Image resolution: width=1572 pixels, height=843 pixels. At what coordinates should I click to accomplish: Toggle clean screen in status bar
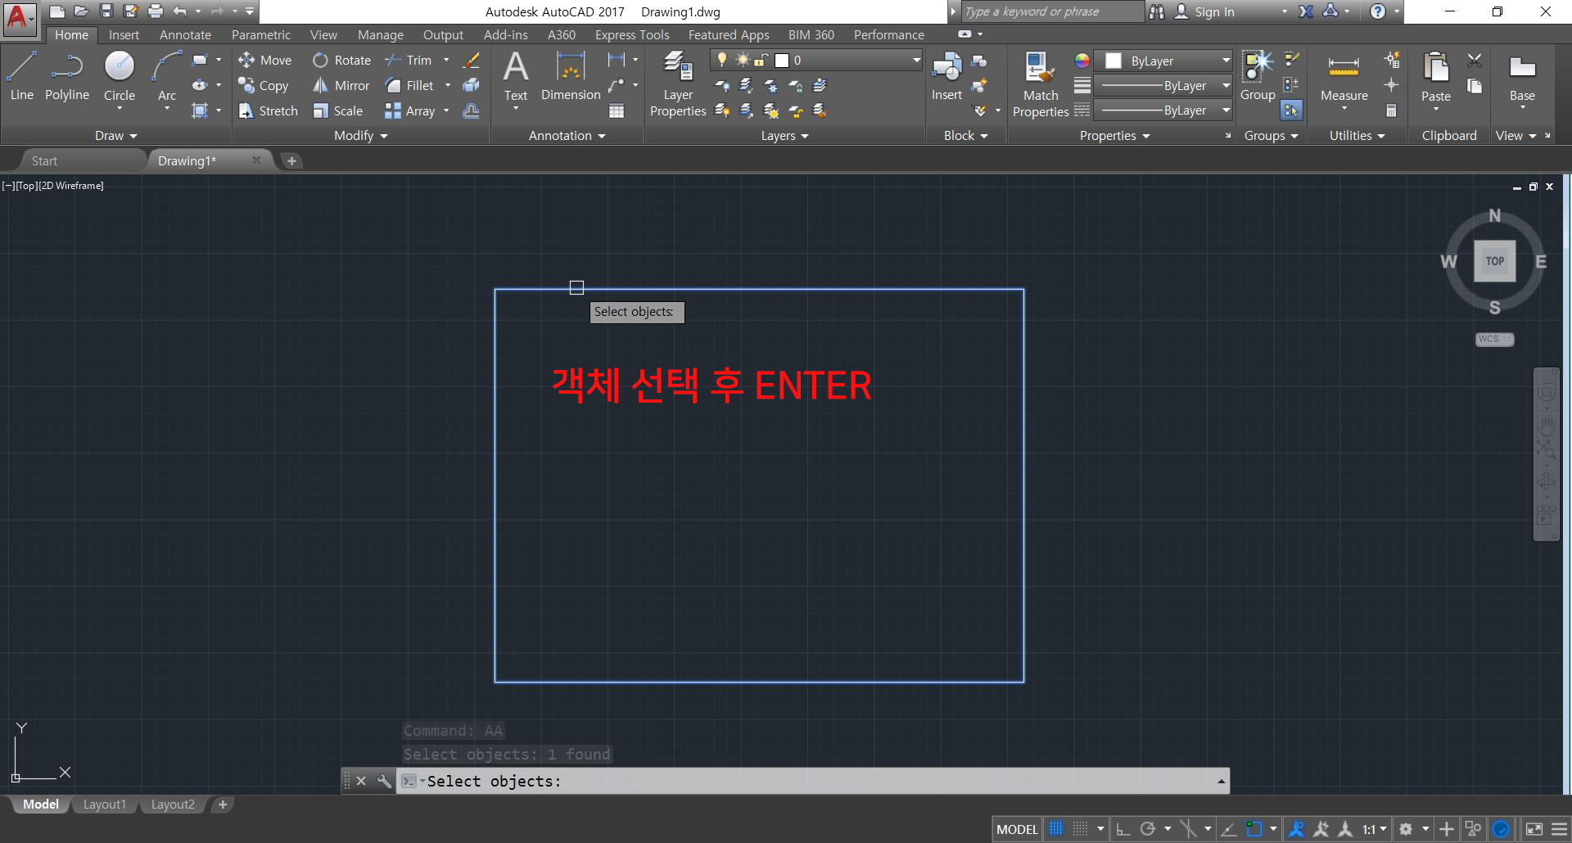tap(1534, 829)
